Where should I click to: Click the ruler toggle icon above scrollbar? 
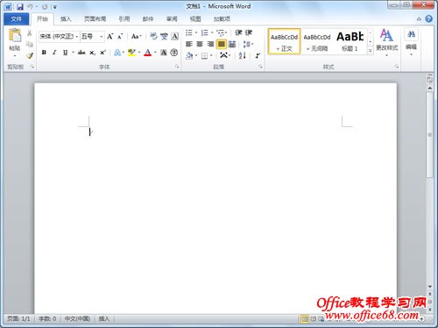pyautogui.click(x=429, y=79)
